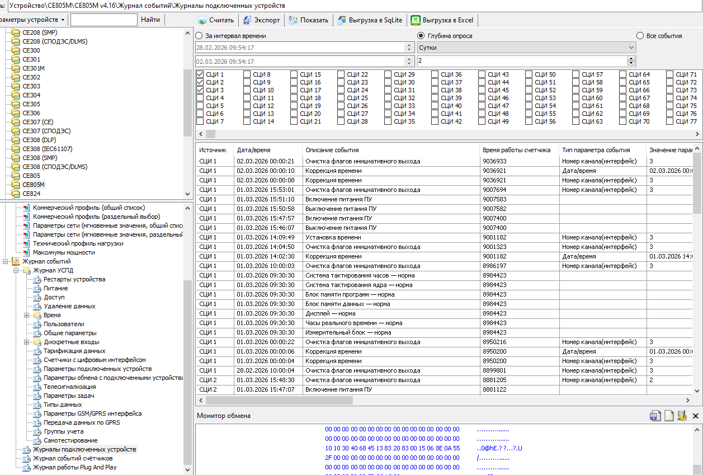Open exchange monitor settings gear icon
The width and height of the screenshot is (703, 475).
click(682, 416)
